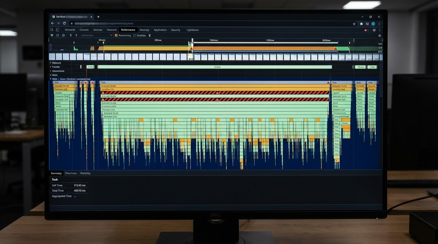Click the upper red-striped long task bar

[215, 93]
